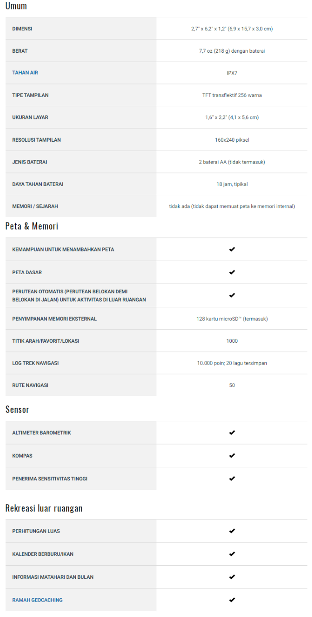The width and height of the screenshot is (312, 617).
Task: Click the Altimeter Barometrik checkmark
Action: coord(232,433)
